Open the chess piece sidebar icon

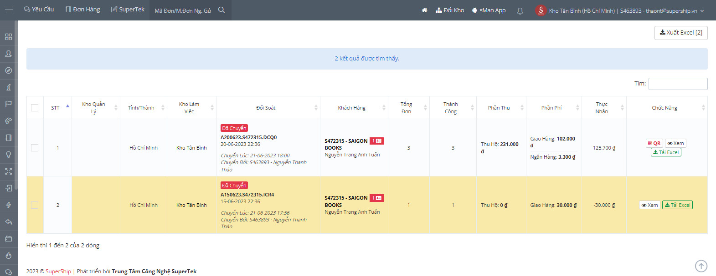(8, 87)
